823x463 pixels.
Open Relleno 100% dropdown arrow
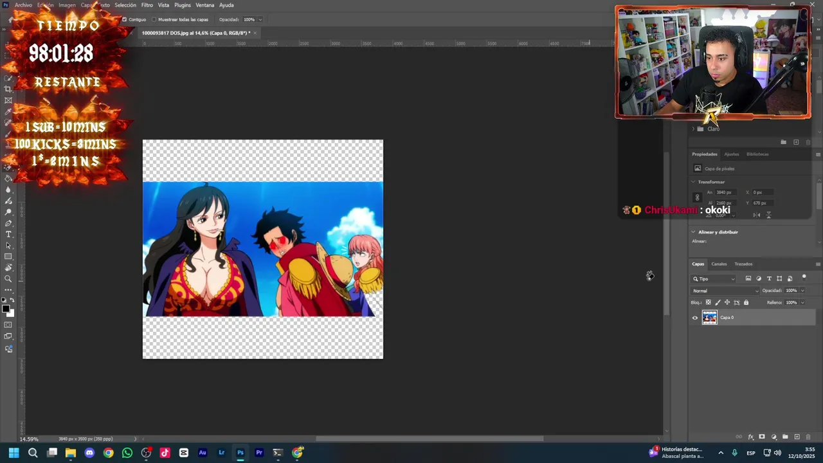(802, 302)
